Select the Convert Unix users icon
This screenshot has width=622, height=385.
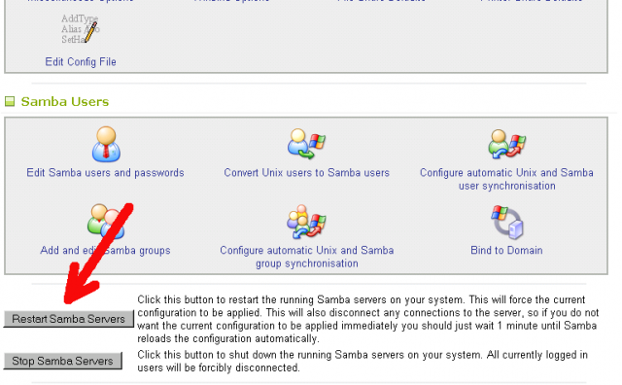click(x=306, y=144)
